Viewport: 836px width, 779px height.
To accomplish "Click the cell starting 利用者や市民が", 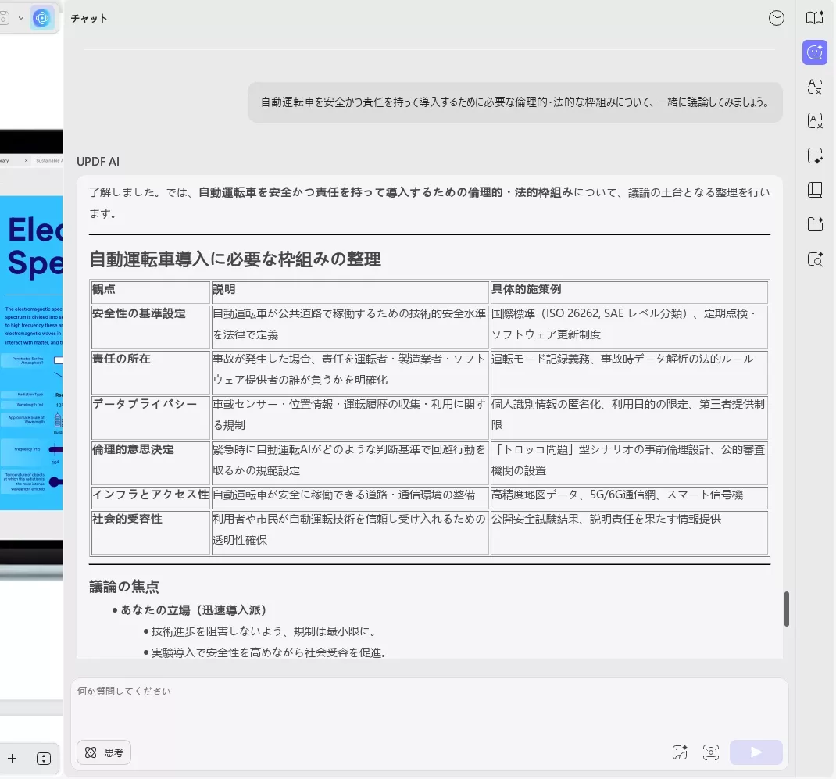I will pos(350,533).
